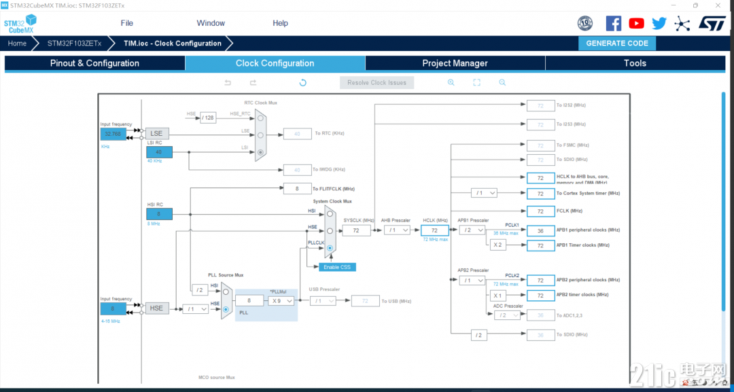
Task: Zoom in on the clock diagram
Action: click(451, 83)
